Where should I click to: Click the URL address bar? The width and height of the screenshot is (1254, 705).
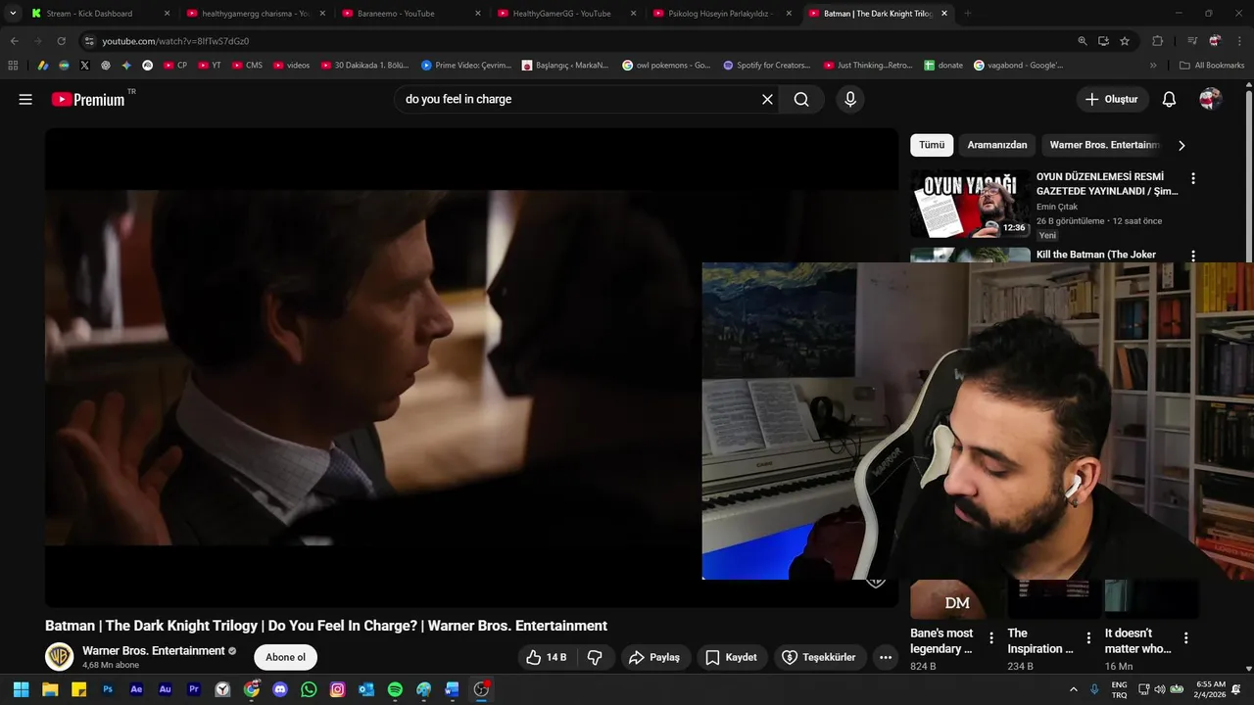pos(578,41)
